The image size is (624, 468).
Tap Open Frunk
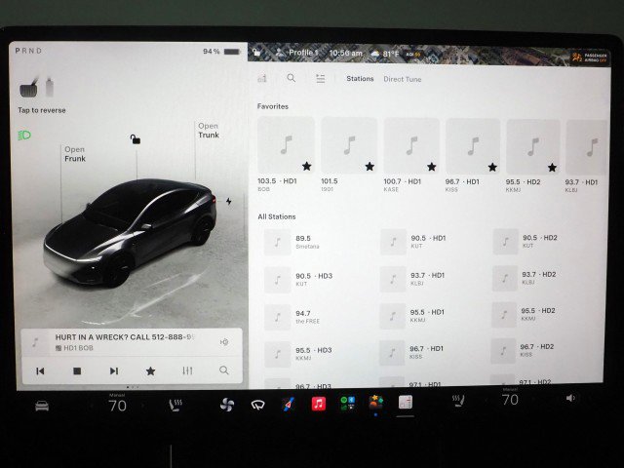click(75, 154)
